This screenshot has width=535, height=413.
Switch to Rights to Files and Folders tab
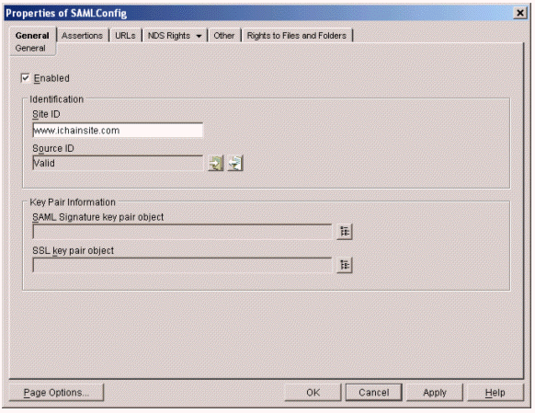297,36
